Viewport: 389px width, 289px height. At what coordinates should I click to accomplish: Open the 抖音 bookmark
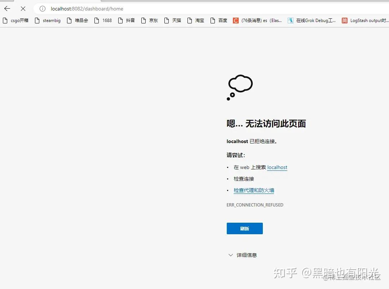pyautogui.click(x=129, y=21)
